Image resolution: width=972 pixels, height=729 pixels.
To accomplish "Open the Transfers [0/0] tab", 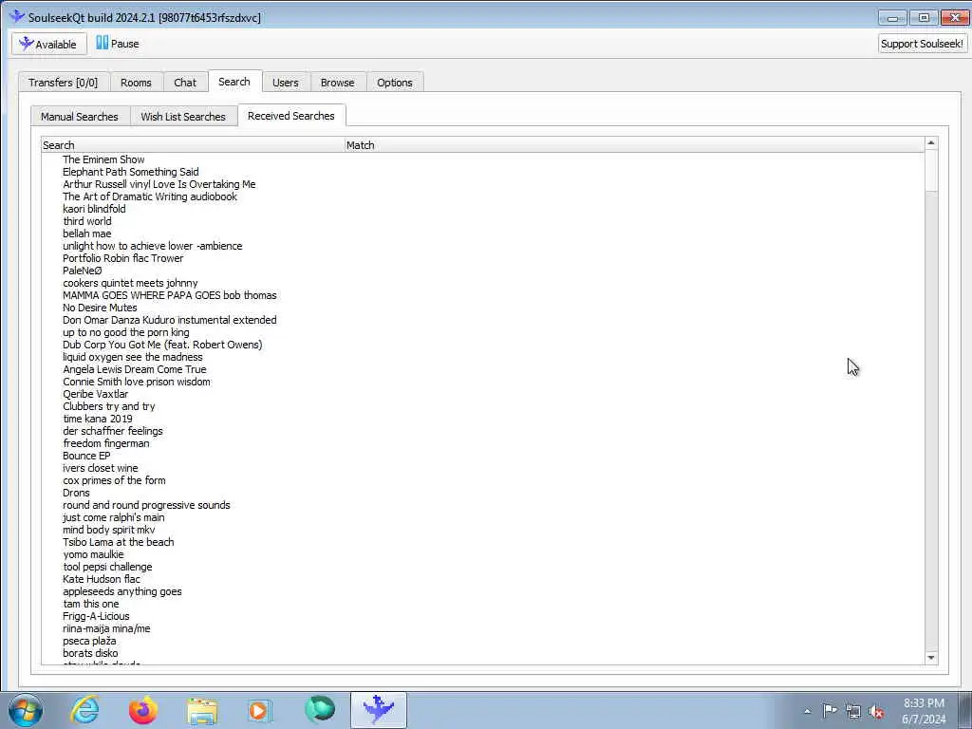I will (64, 83).
